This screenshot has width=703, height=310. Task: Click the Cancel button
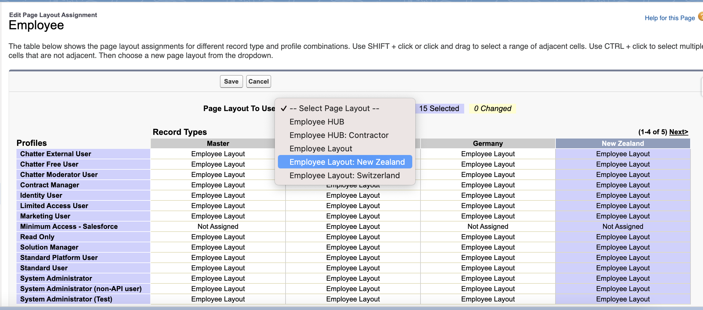(258, 81)
